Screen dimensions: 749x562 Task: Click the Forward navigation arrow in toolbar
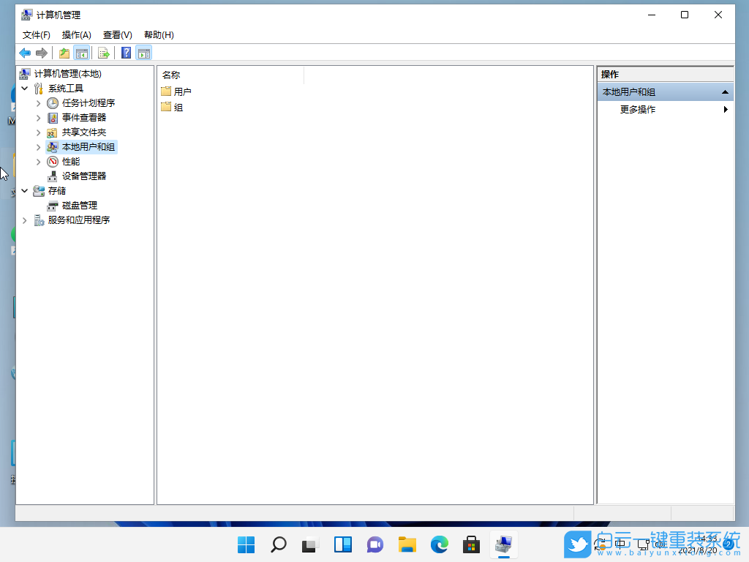point(42,52)
